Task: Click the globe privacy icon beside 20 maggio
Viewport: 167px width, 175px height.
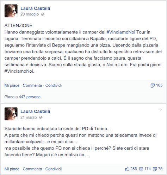Action: tap(43, 14)
